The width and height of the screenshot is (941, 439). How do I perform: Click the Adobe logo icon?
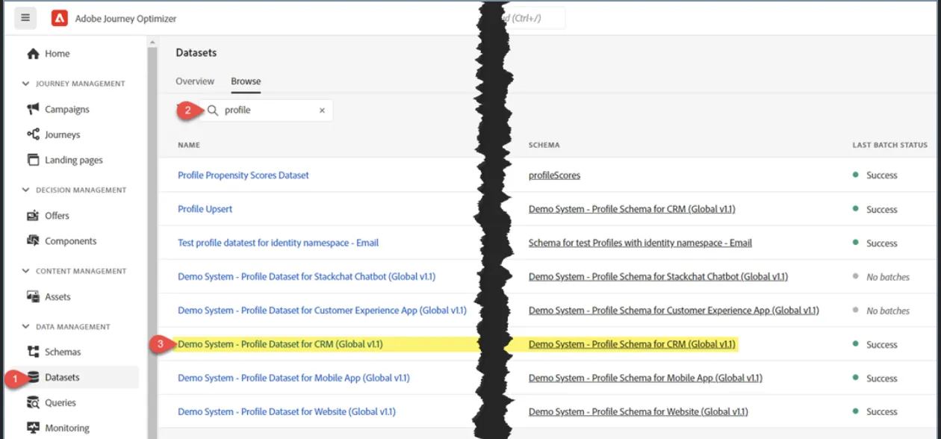click(x=60, y=18)
